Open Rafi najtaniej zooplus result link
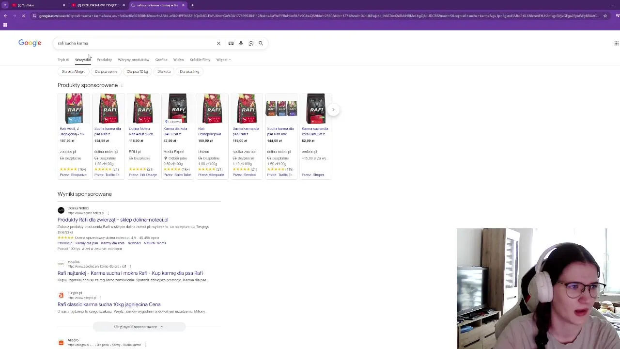Viewport: 620px width, 349px height. 130,273
